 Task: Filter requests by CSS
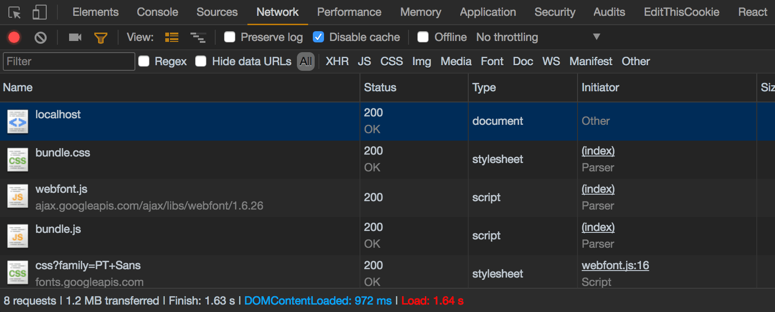click(391, 61)
